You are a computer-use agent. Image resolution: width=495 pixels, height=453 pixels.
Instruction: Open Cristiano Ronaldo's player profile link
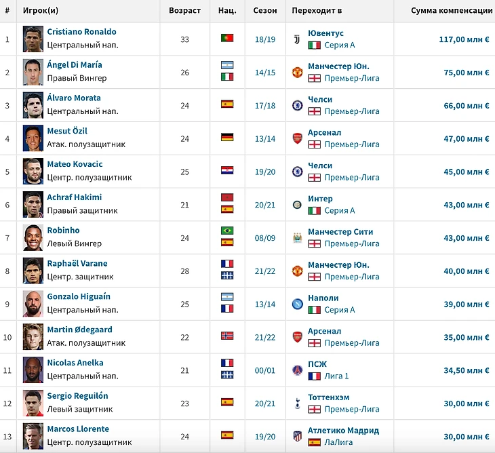click(x=81, y=32)
